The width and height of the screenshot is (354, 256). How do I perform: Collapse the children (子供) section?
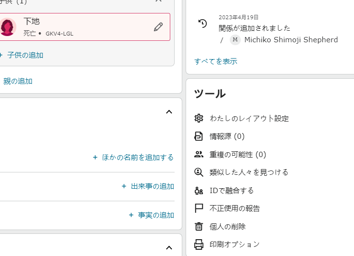tap(159, 1)
